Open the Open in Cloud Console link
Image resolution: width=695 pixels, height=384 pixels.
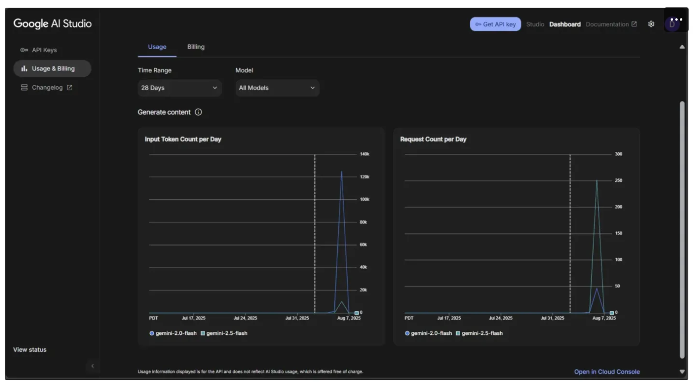[x=607, y=372]
